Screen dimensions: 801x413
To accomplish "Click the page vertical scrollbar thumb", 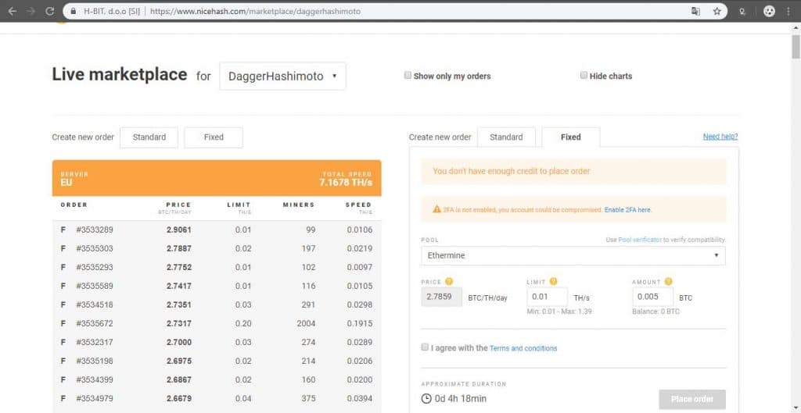I will [x=796, y=47].
